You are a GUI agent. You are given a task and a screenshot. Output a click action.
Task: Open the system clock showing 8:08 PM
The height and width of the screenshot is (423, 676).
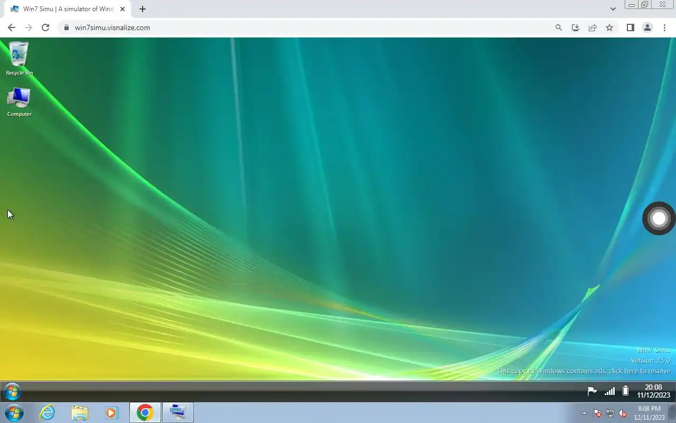tap(649, 413)
